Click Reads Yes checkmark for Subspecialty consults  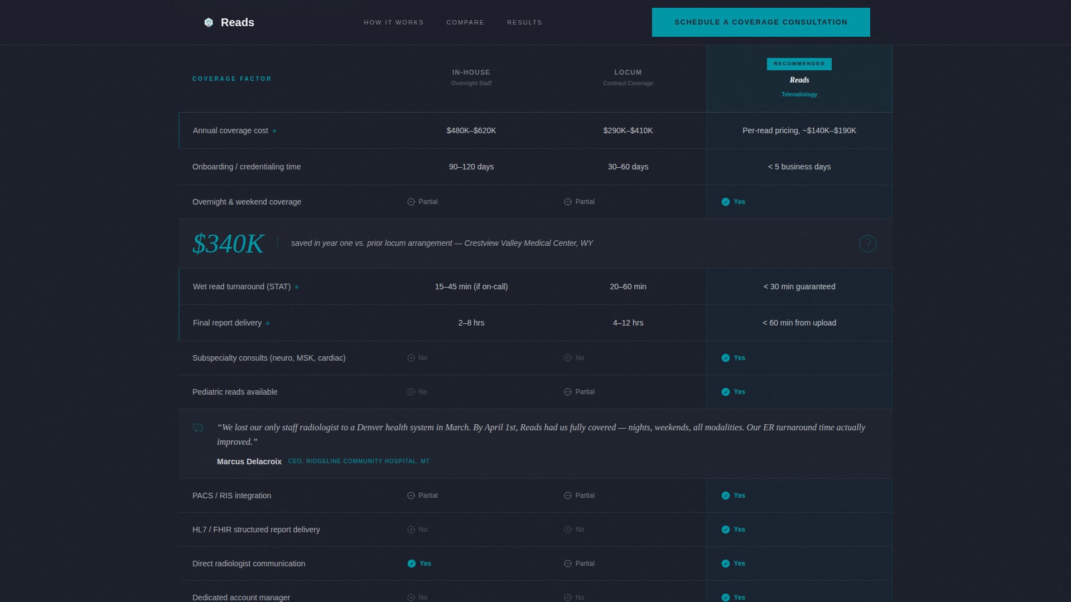(x=726, y=358)
